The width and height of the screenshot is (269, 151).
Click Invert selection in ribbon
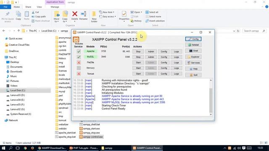click(x=155, y=21)
